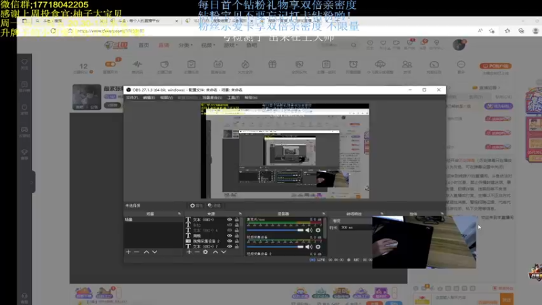Open the 直播 link in browser navigation
The height and width of the screenshot is (305, 542).
[164, 45]
